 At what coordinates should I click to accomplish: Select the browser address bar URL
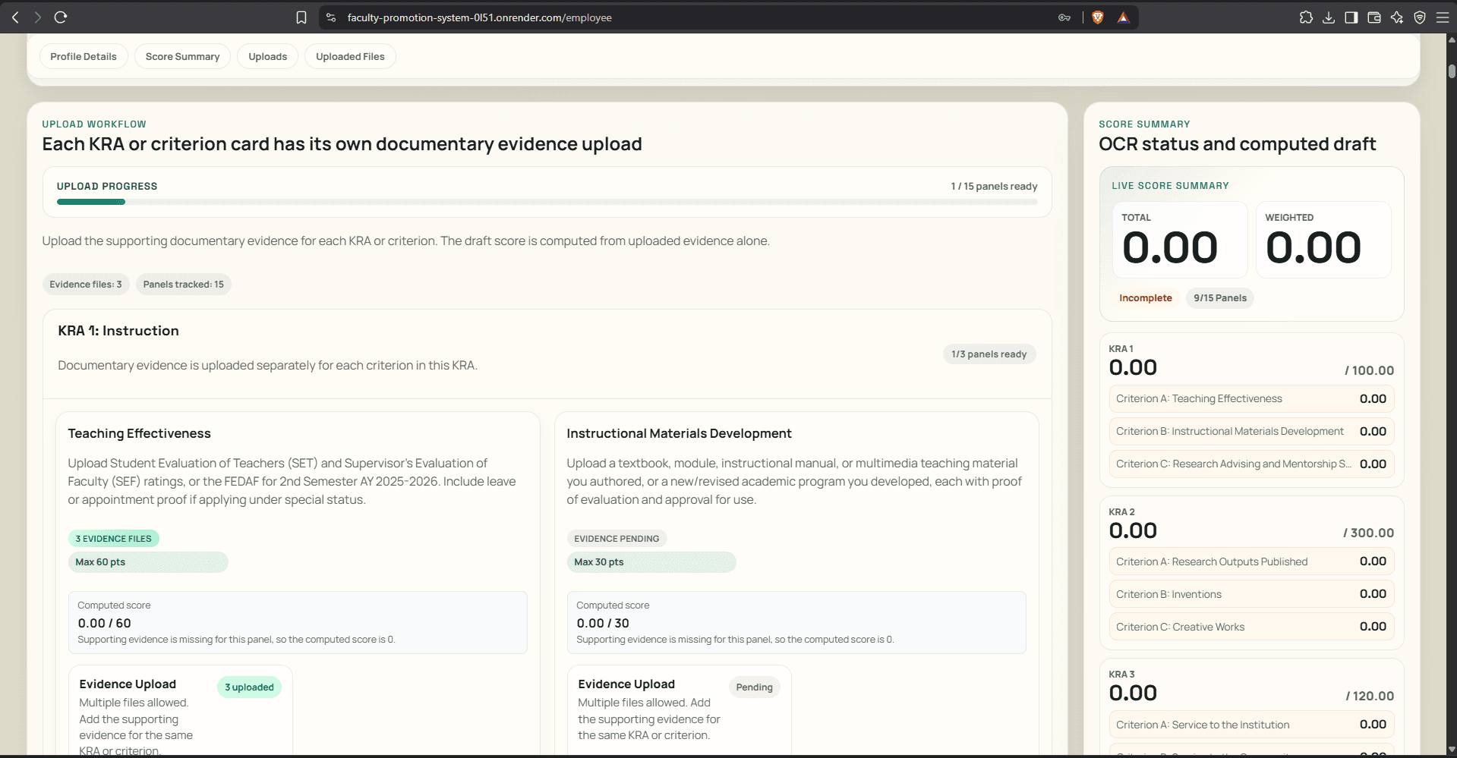(x=479, y=17)
